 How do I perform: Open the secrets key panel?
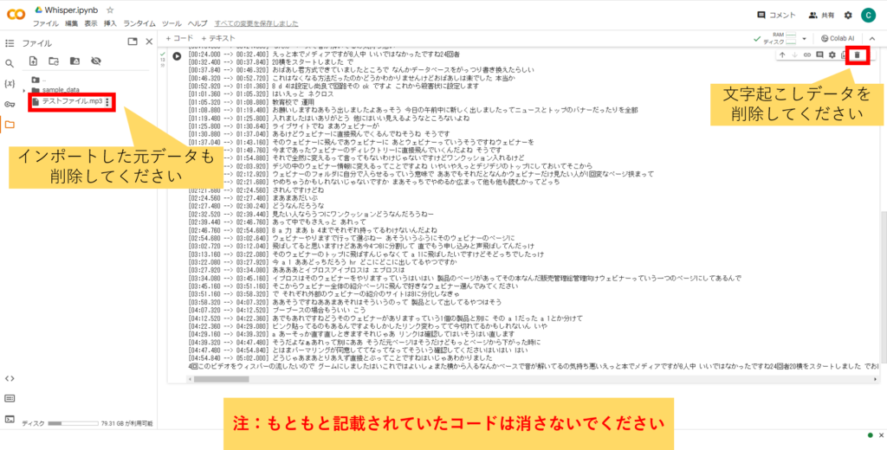(x=10, y=104)
